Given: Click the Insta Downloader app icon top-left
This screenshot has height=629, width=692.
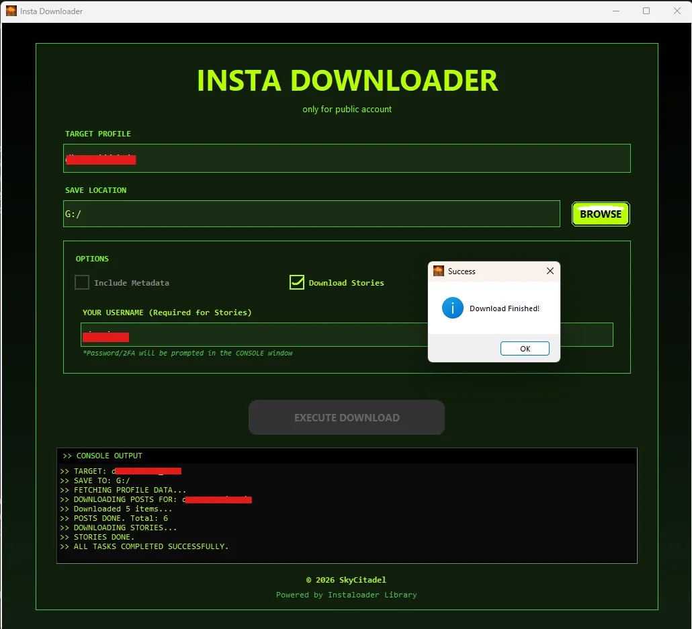Looking at the screenshot, I should pos(10,11).
